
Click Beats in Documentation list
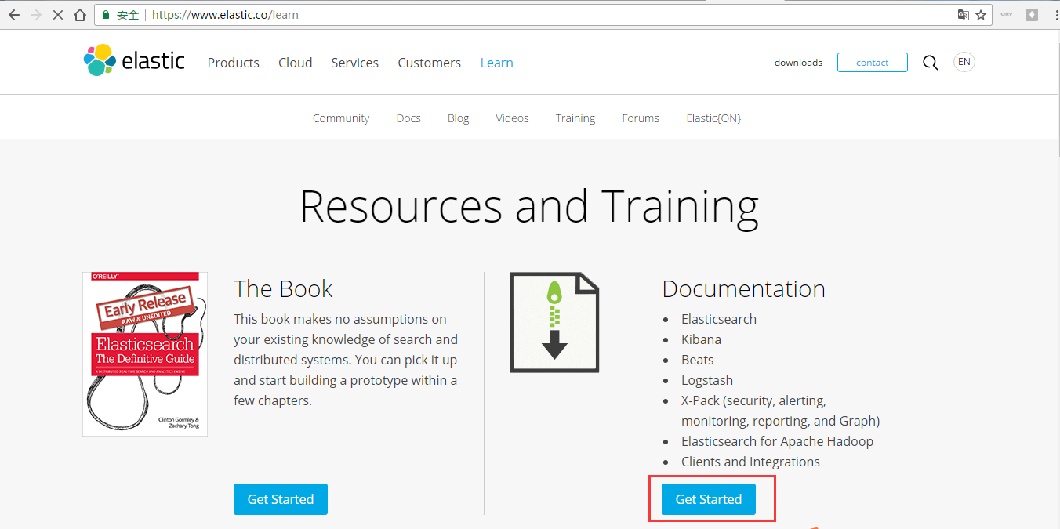coord(697,360)
